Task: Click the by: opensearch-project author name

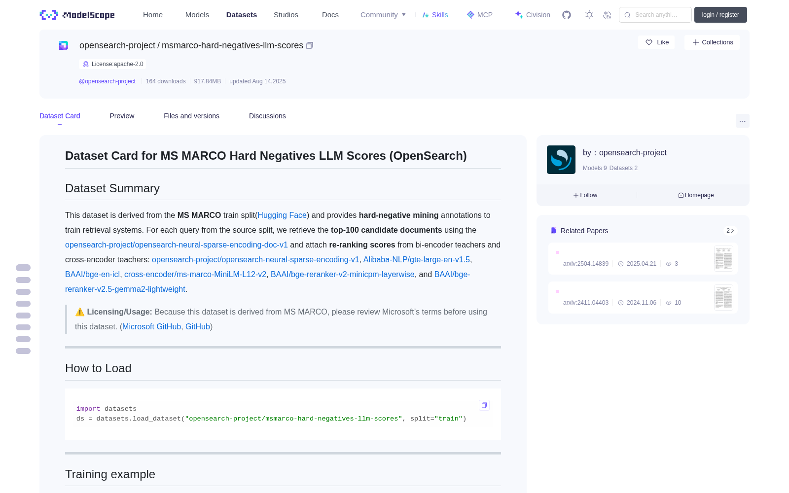Action: pos(625,153)
